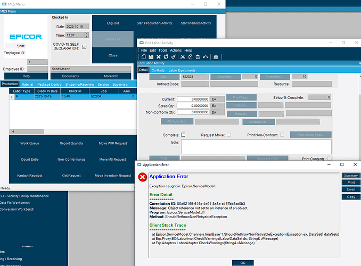The height and width of the screenshot is (266, 361).
Task: Open the Shipping/Receiving tab
Action: (x=80, y=85)
